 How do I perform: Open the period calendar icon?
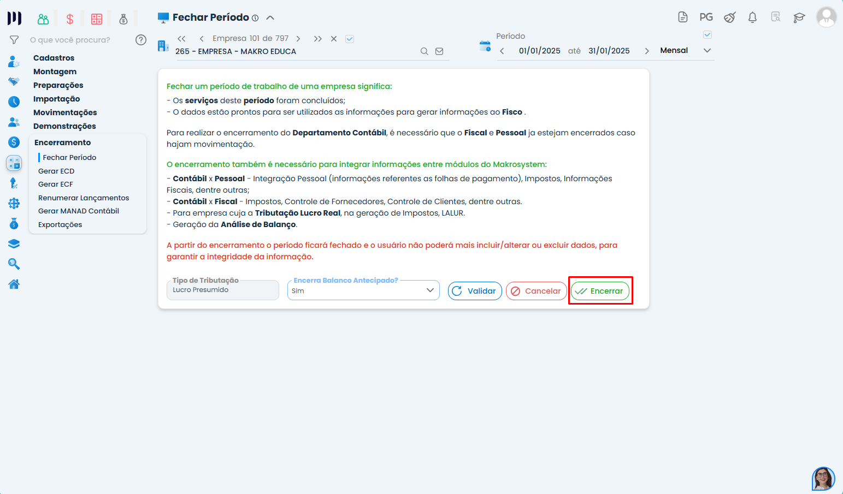click(x=485, y=46)
